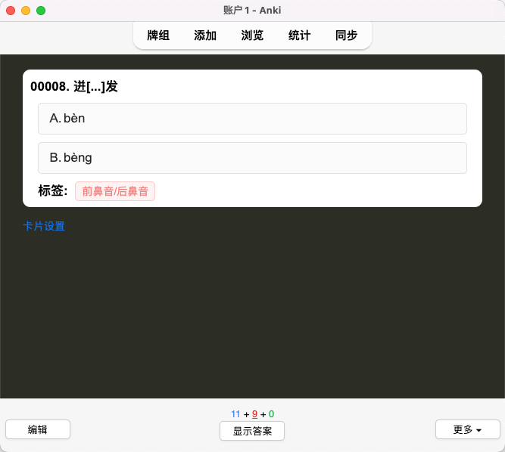505x452 pixels.
Task: Click the question text 00008. 进[...]发
Action: click(x=74, y=86)
